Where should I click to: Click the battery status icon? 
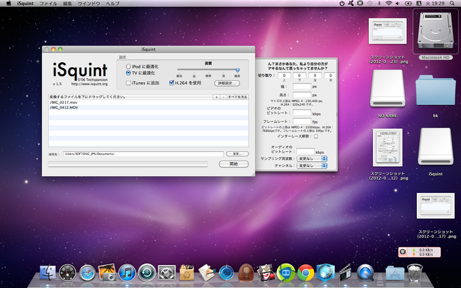[x=408, y=3]
